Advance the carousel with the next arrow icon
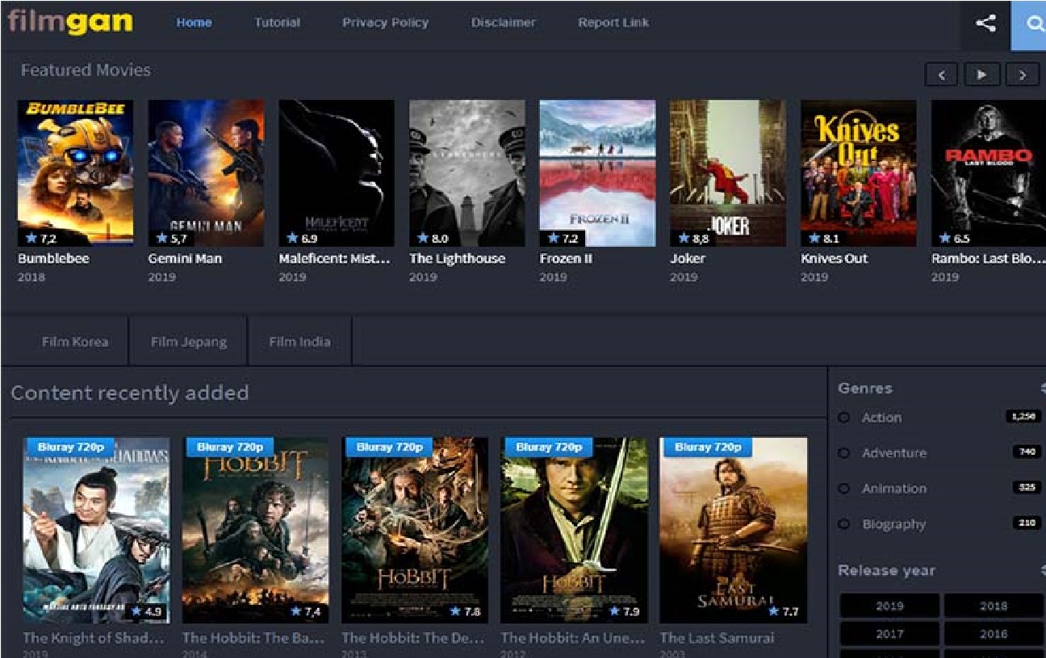Screen dimensions: 1046x658 (x=1022, y=74)
